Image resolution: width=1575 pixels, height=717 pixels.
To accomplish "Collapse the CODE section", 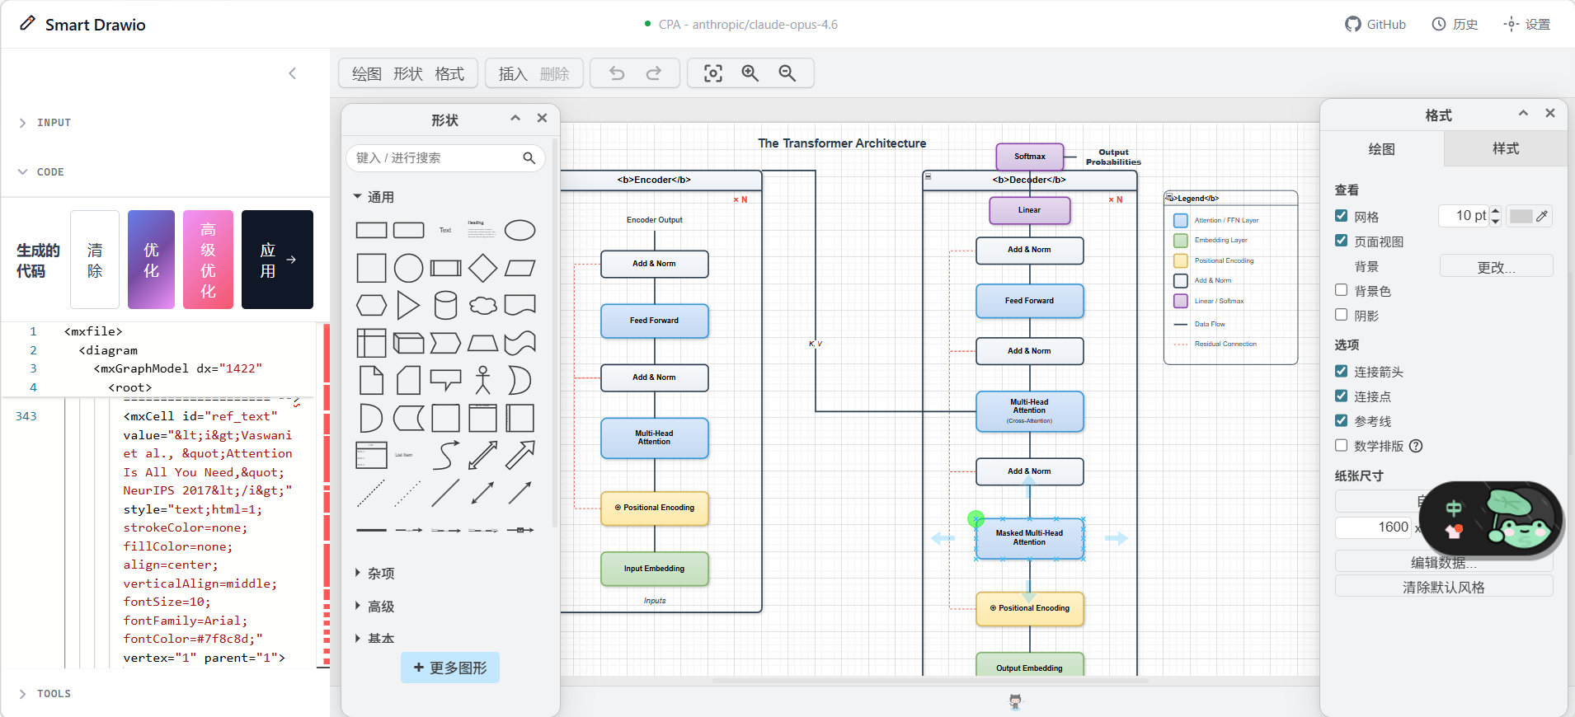I will click(41, 172).
